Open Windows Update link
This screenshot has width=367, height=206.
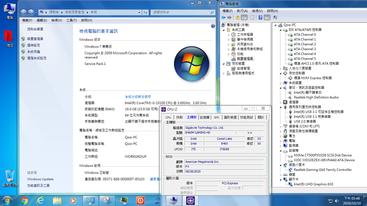[40, 179]
